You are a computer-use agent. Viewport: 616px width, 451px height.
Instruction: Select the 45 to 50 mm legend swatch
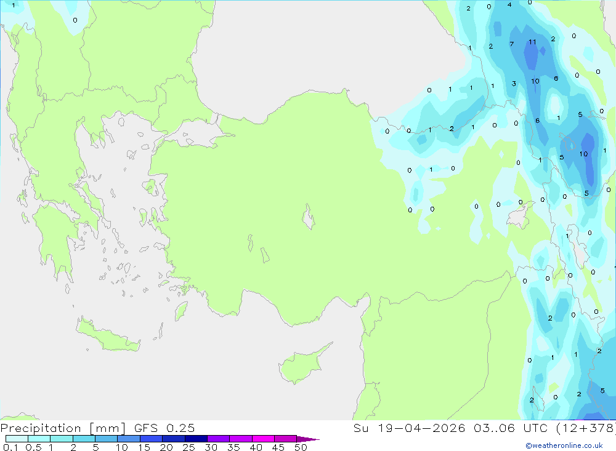point(285,439)
